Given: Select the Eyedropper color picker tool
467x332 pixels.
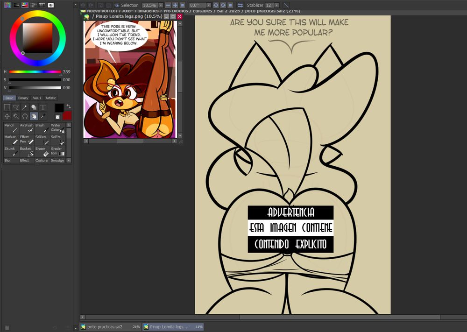Looking at the screenshot, I should click(x=43, y=116).
